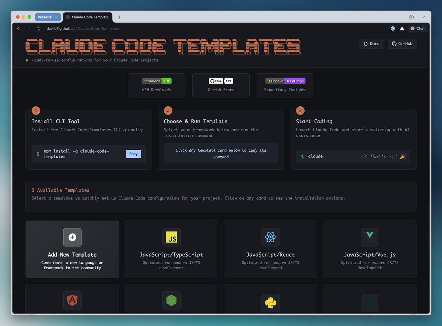Click the browser back arrow
442x326 pixels.
coord(18,28)
